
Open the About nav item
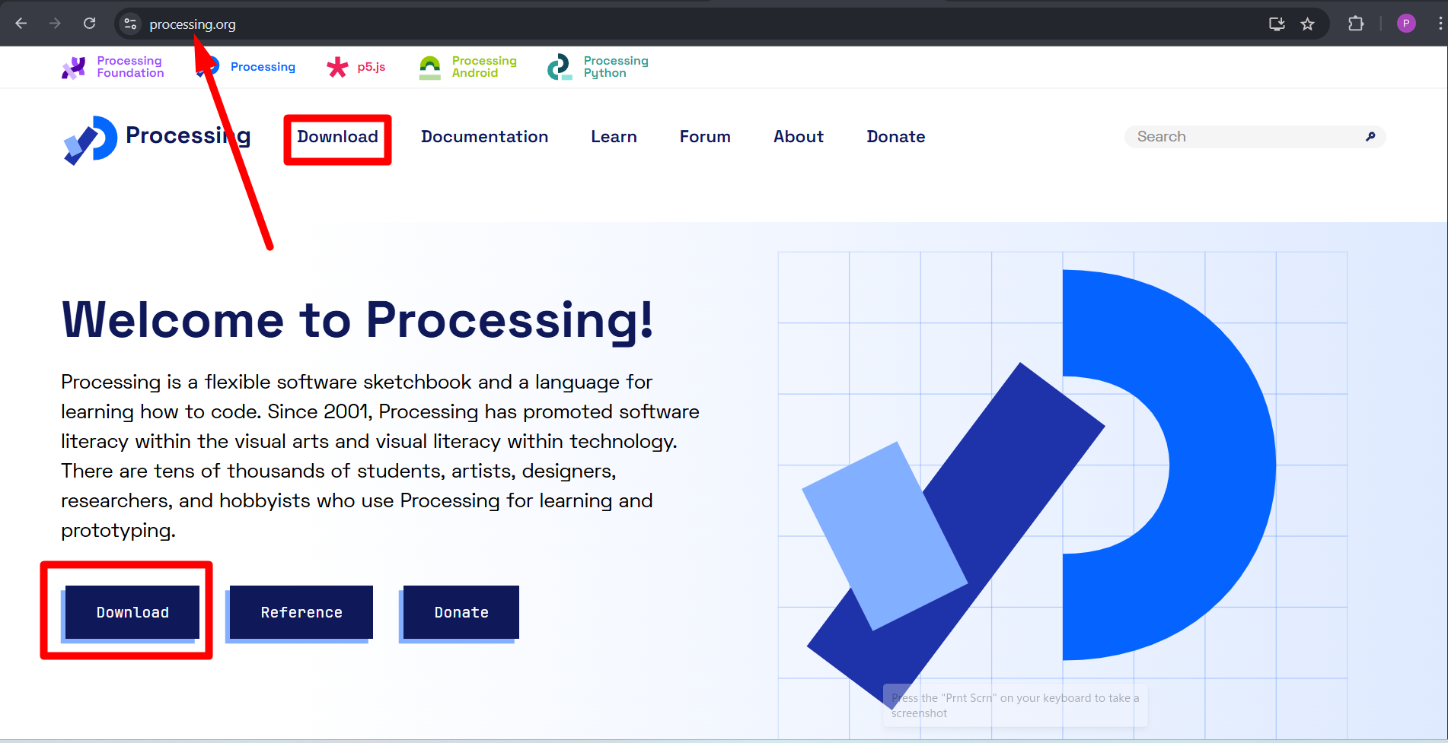pos(799,137)
